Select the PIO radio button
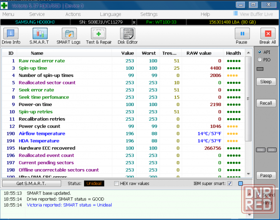280x220 pixels. tap(260, 60)
